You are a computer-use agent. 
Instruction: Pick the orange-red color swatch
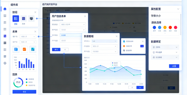tap(170, 28)
